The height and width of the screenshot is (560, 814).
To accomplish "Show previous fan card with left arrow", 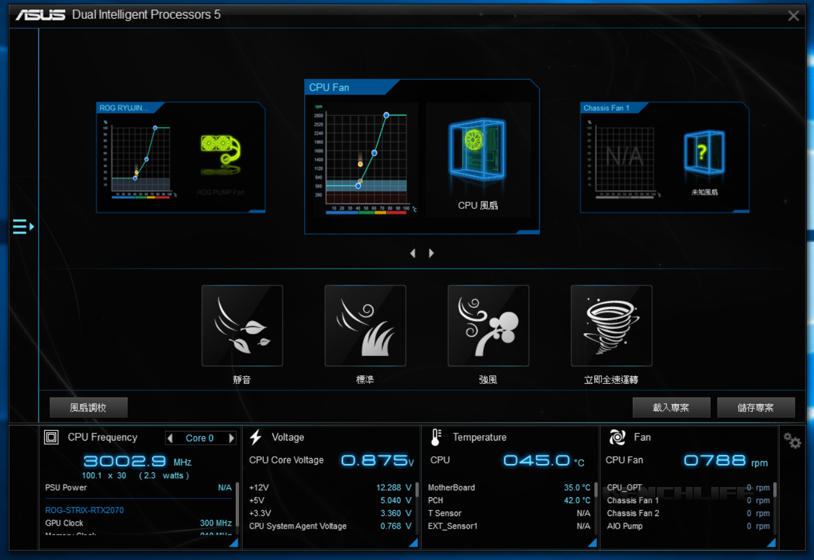I will coord(413,253).
